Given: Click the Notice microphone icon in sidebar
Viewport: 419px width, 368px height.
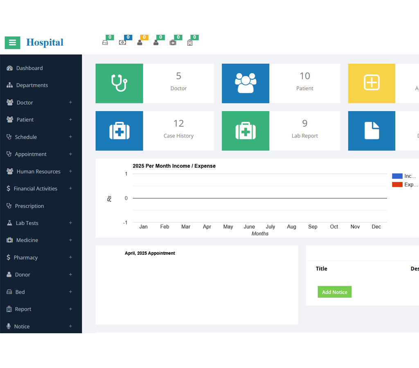Looking at the screenshot, I should pos(9,326).
